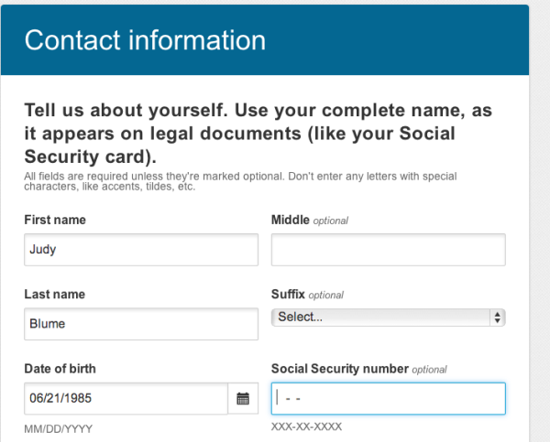
Task: Expand the Suffix Select dropdown
Action: pyautogui.click(x=389, y=318)
